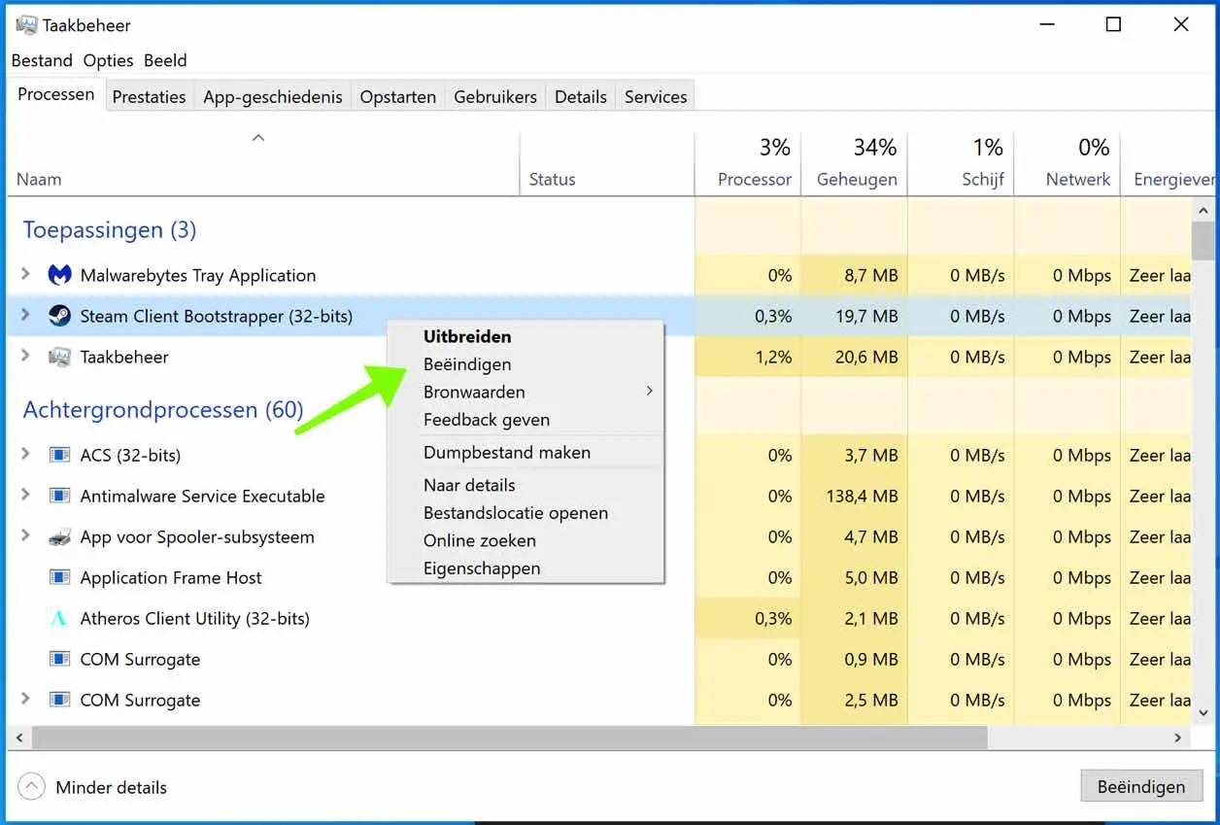Open the Beeld menu
The height and width of the screenshot is (825, 1220).
pyautogui.click(x=165, y=60)
